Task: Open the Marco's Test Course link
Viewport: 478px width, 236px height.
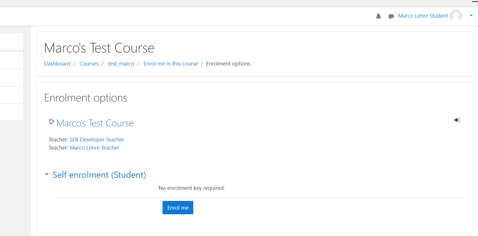Action: (x=95, y=123)
